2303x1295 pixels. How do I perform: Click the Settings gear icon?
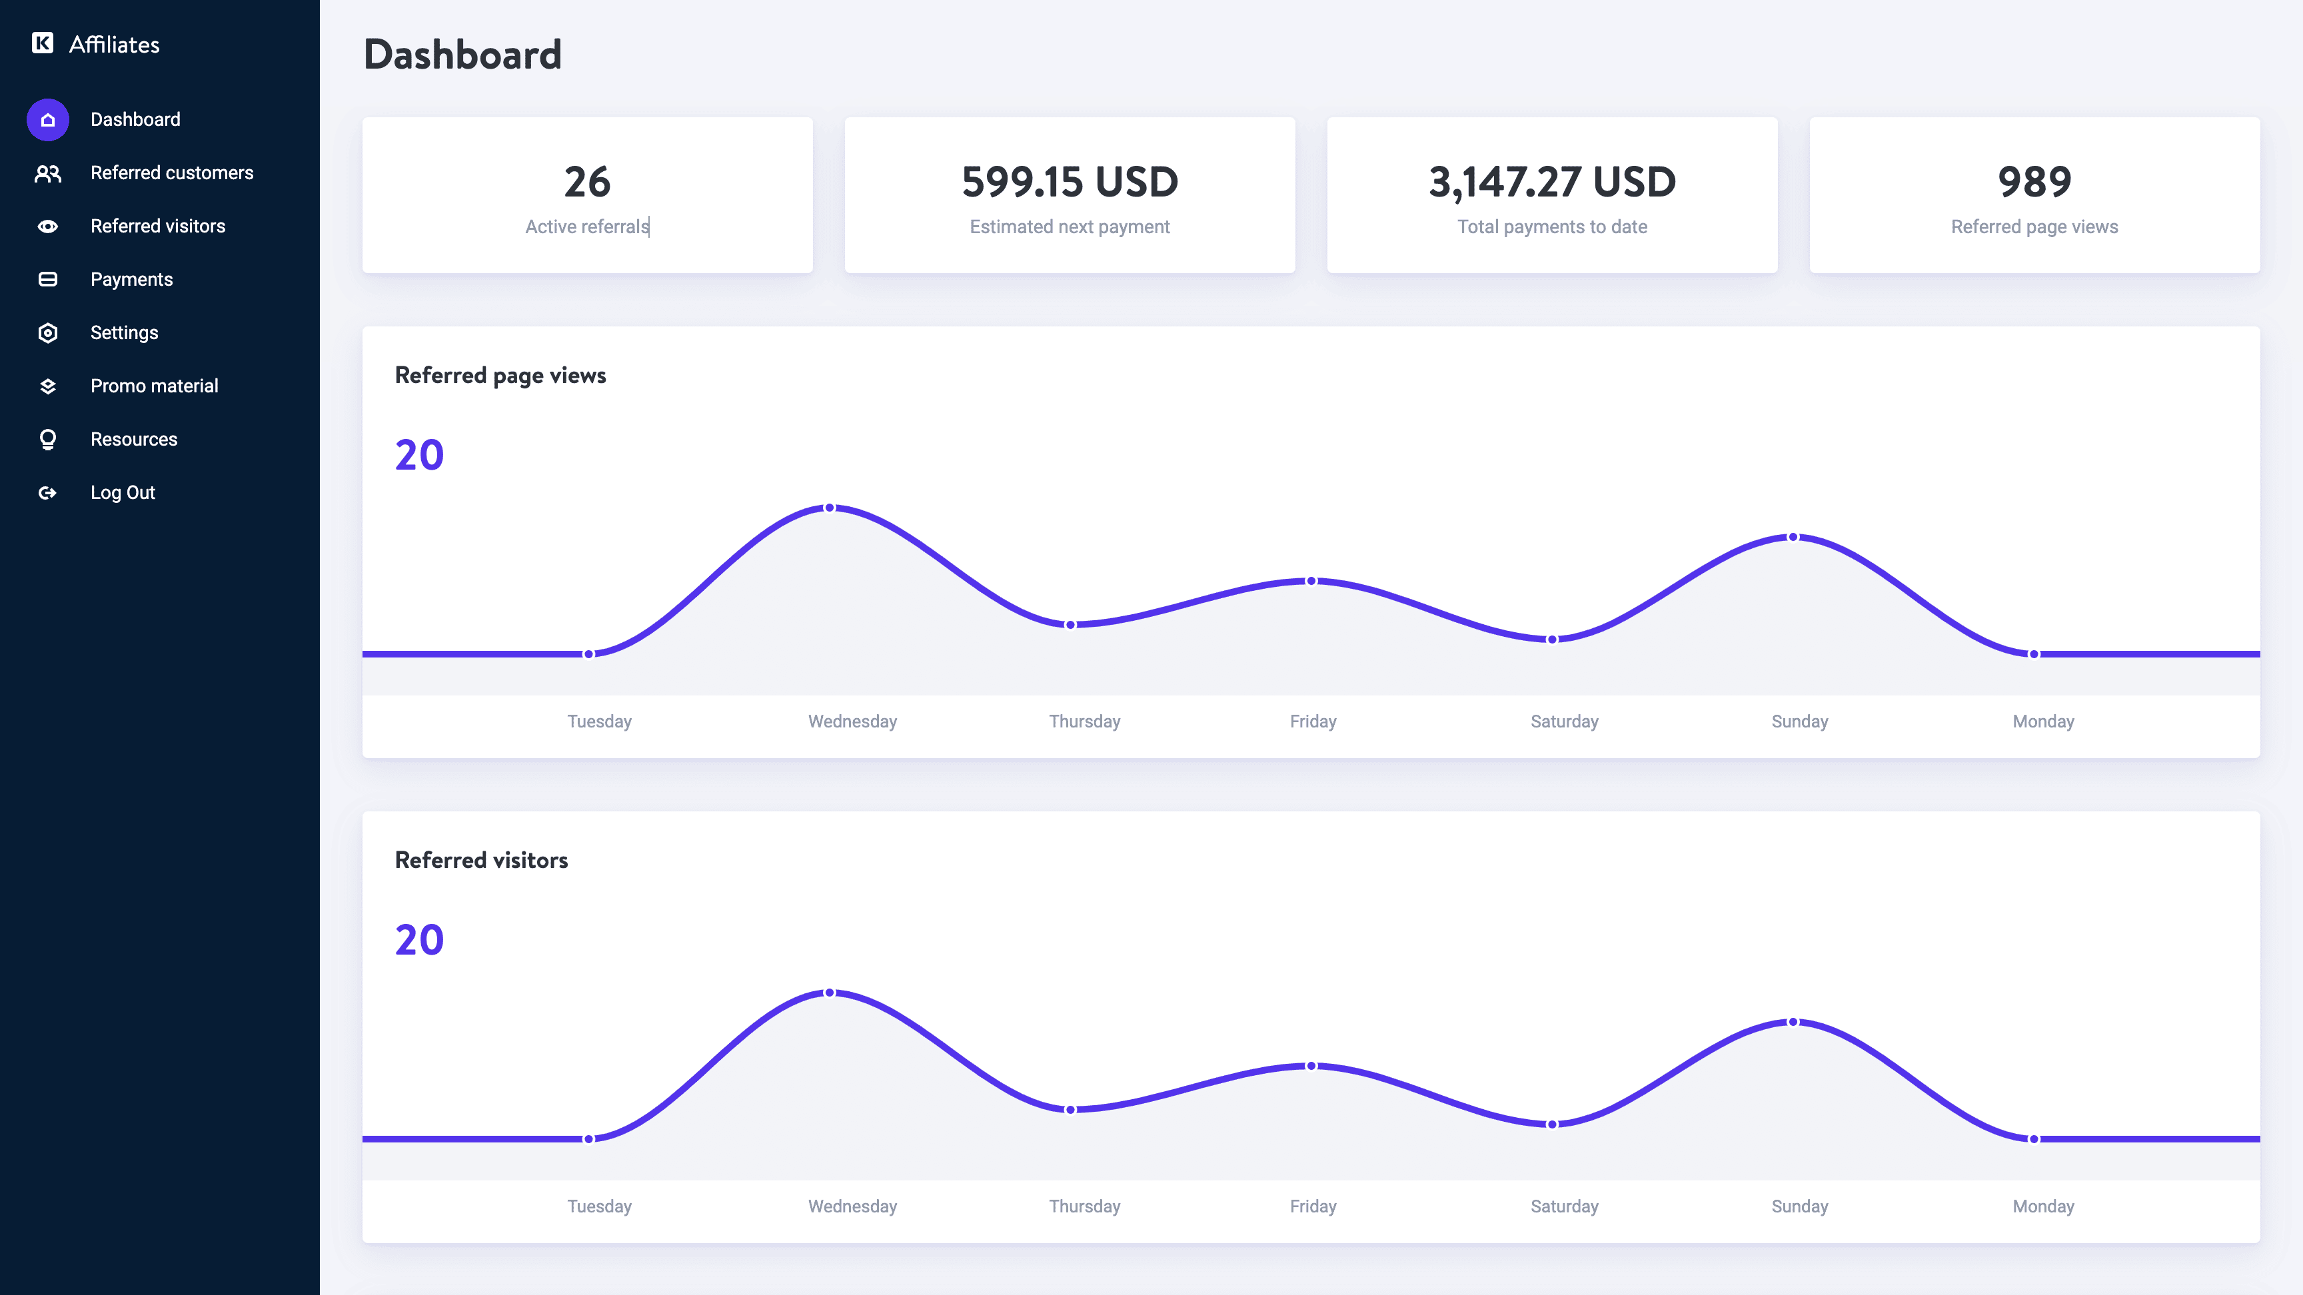[x=47, y=332]
